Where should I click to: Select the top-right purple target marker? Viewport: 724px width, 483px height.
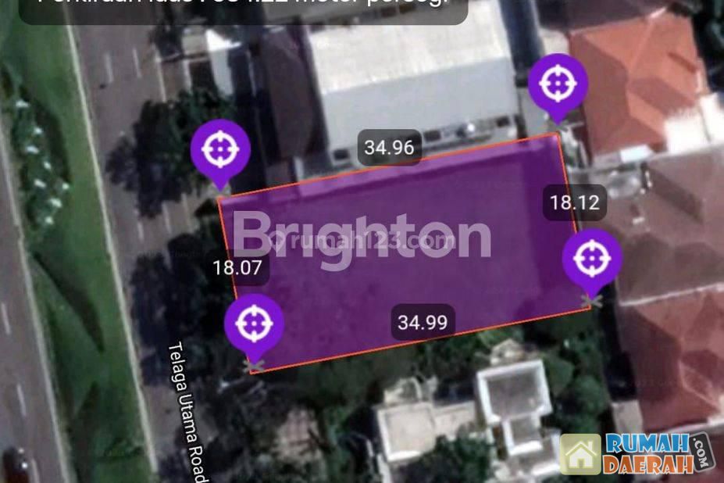pyautogui.click(x=558, y=85)
